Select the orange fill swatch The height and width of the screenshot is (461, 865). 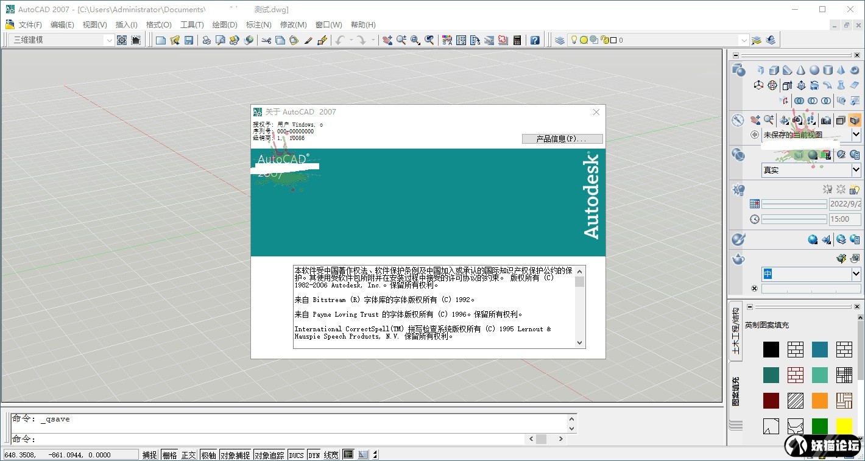[820, 401]
